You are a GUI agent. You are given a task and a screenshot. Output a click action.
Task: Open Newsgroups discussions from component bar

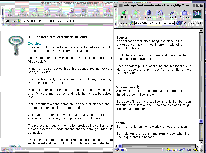point(182,150)
